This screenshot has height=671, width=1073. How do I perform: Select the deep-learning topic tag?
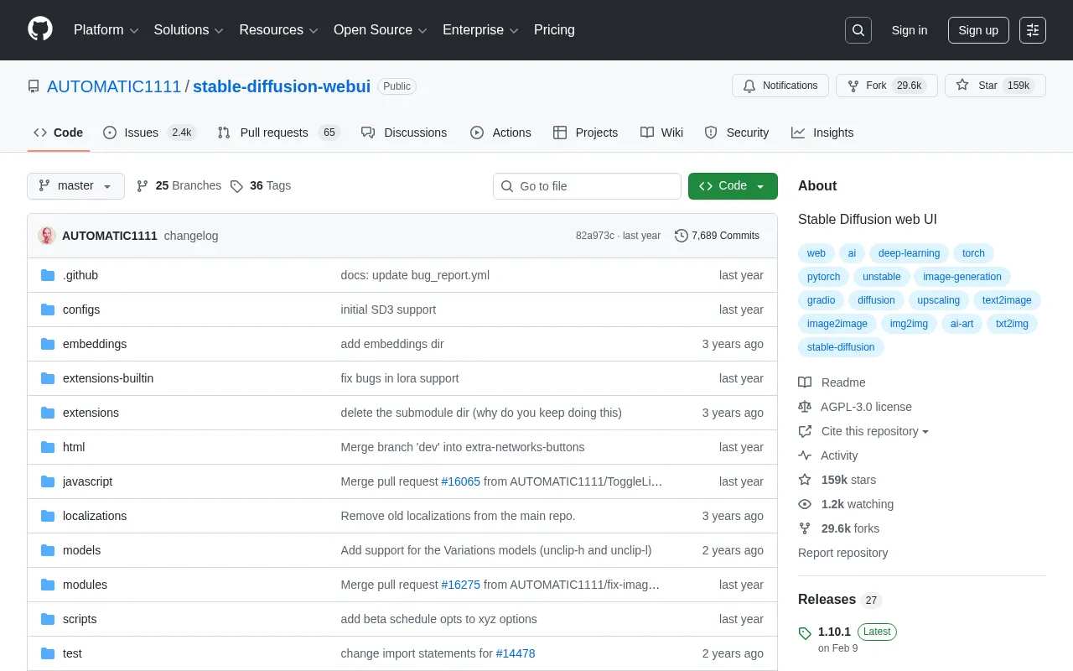point(910,253)
